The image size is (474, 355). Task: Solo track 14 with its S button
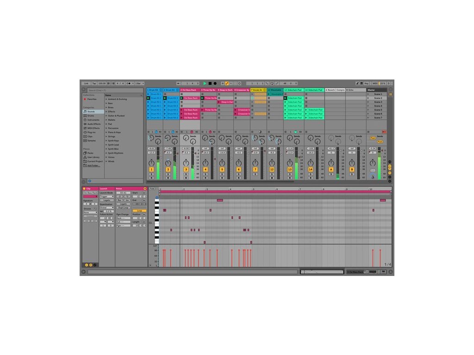(311, 174)
